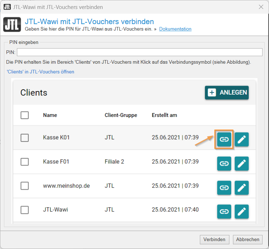Cancel with the Abbrechen button
The image size is (269, 249).
[x=248, y=239]
